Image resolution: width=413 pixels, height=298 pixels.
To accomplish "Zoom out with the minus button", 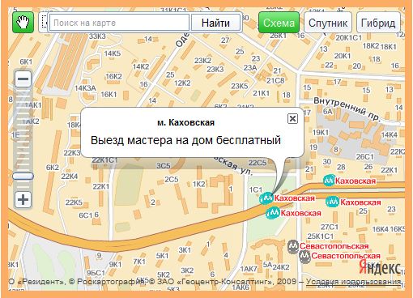I will pos(23,79).
